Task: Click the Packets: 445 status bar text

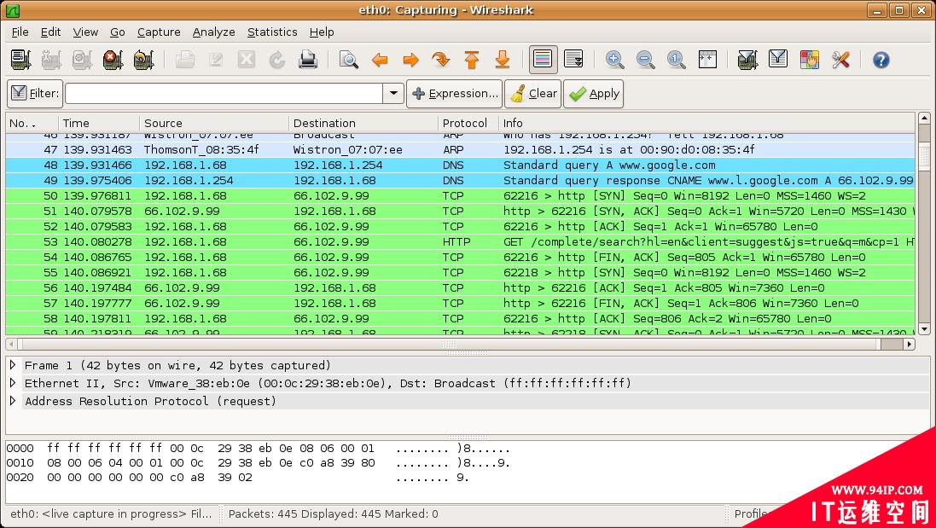Action: pos(333,513)
